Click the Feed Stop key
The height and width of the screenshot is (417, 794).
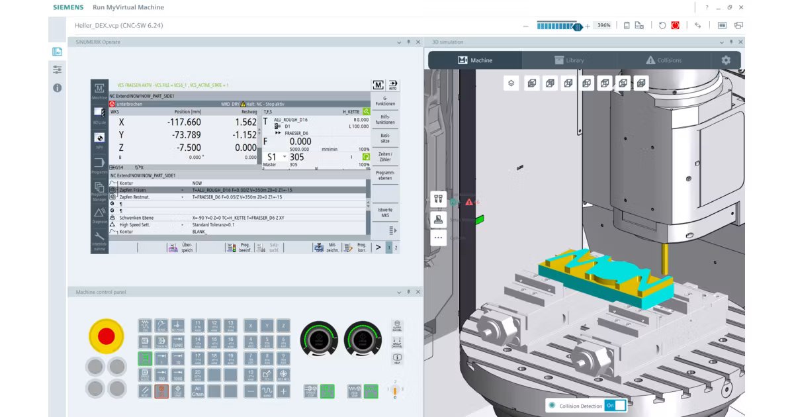pos(354,391)
